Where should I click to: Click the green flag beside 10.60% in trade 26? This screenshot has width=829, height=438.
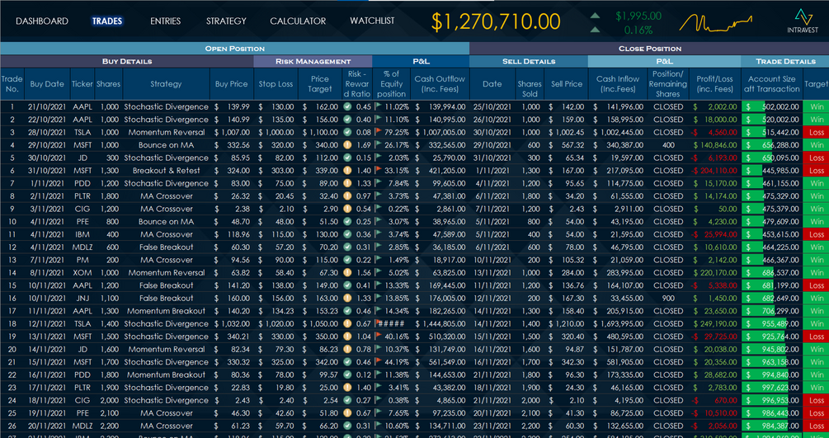coord(378,426)
